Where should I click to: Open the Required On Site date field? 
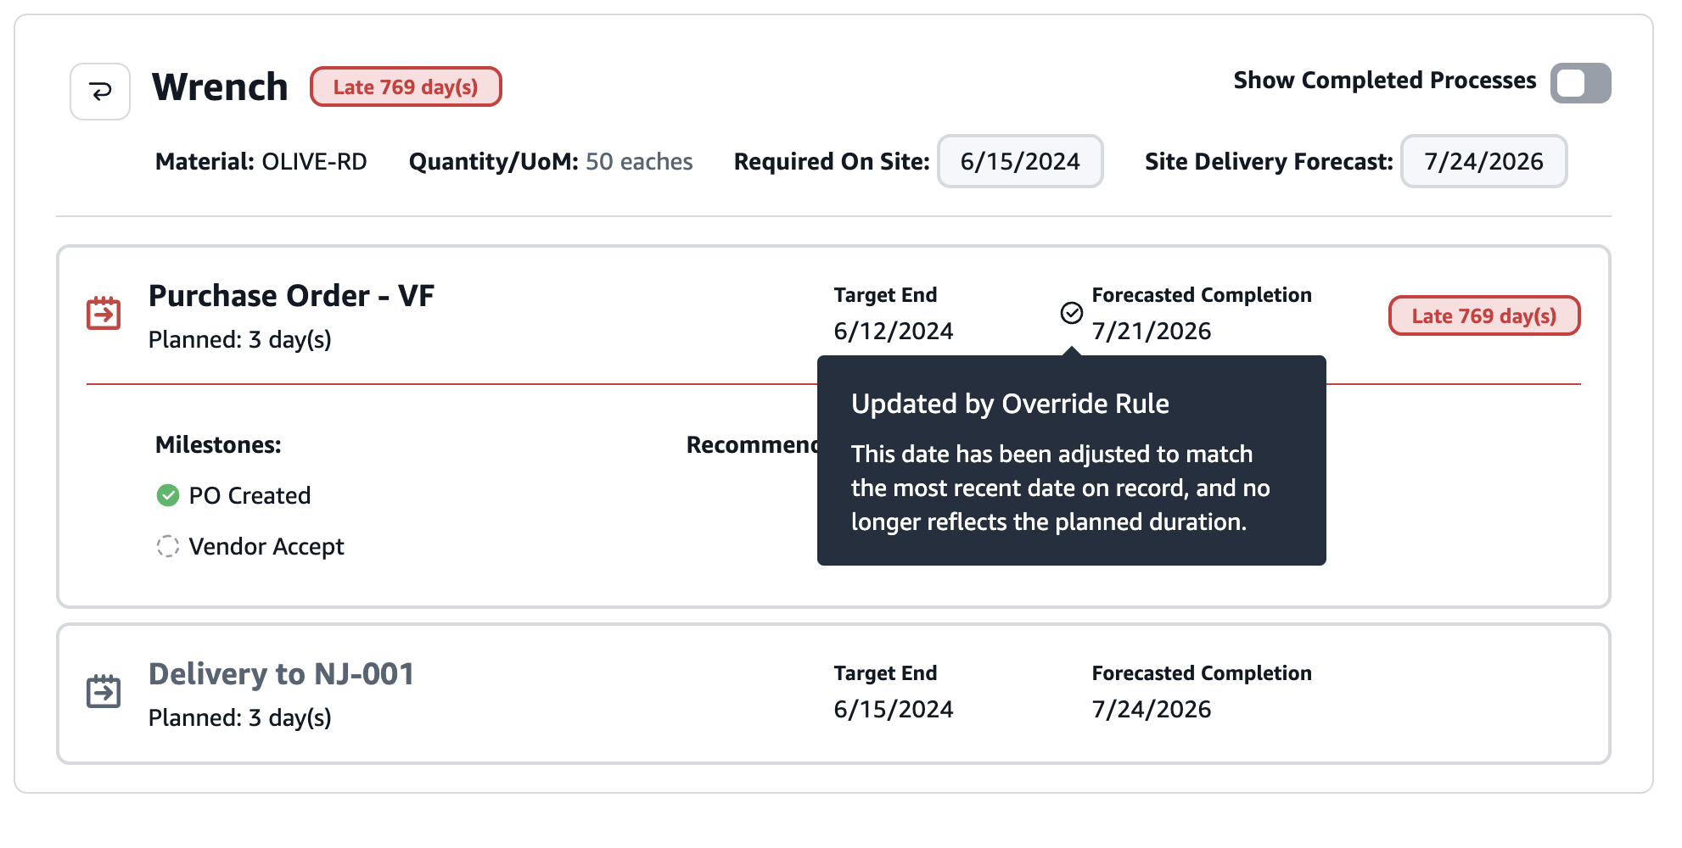point(1019,161)
